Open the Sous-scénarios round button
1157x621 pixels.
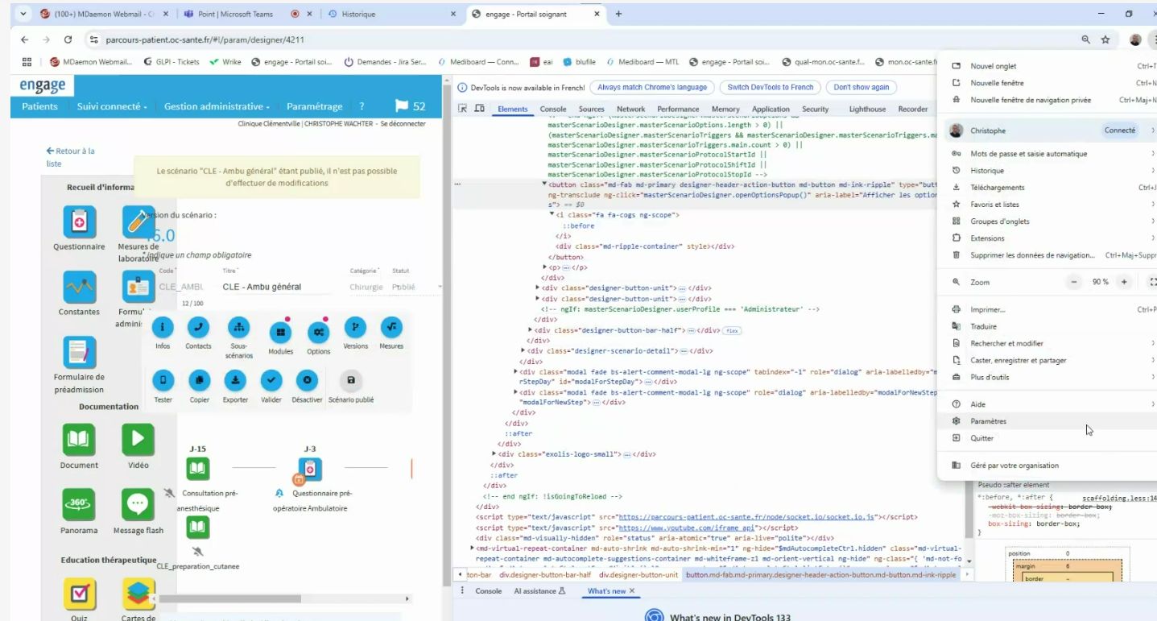[x=238, y=327]
